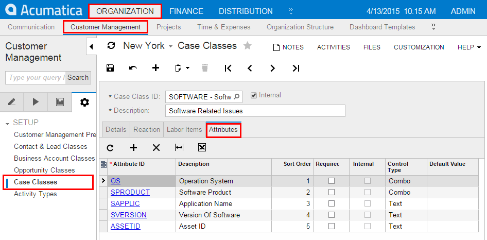This screenshot has height=240, width=487.
Task: Go to the first record
Action: coord(228,68)
